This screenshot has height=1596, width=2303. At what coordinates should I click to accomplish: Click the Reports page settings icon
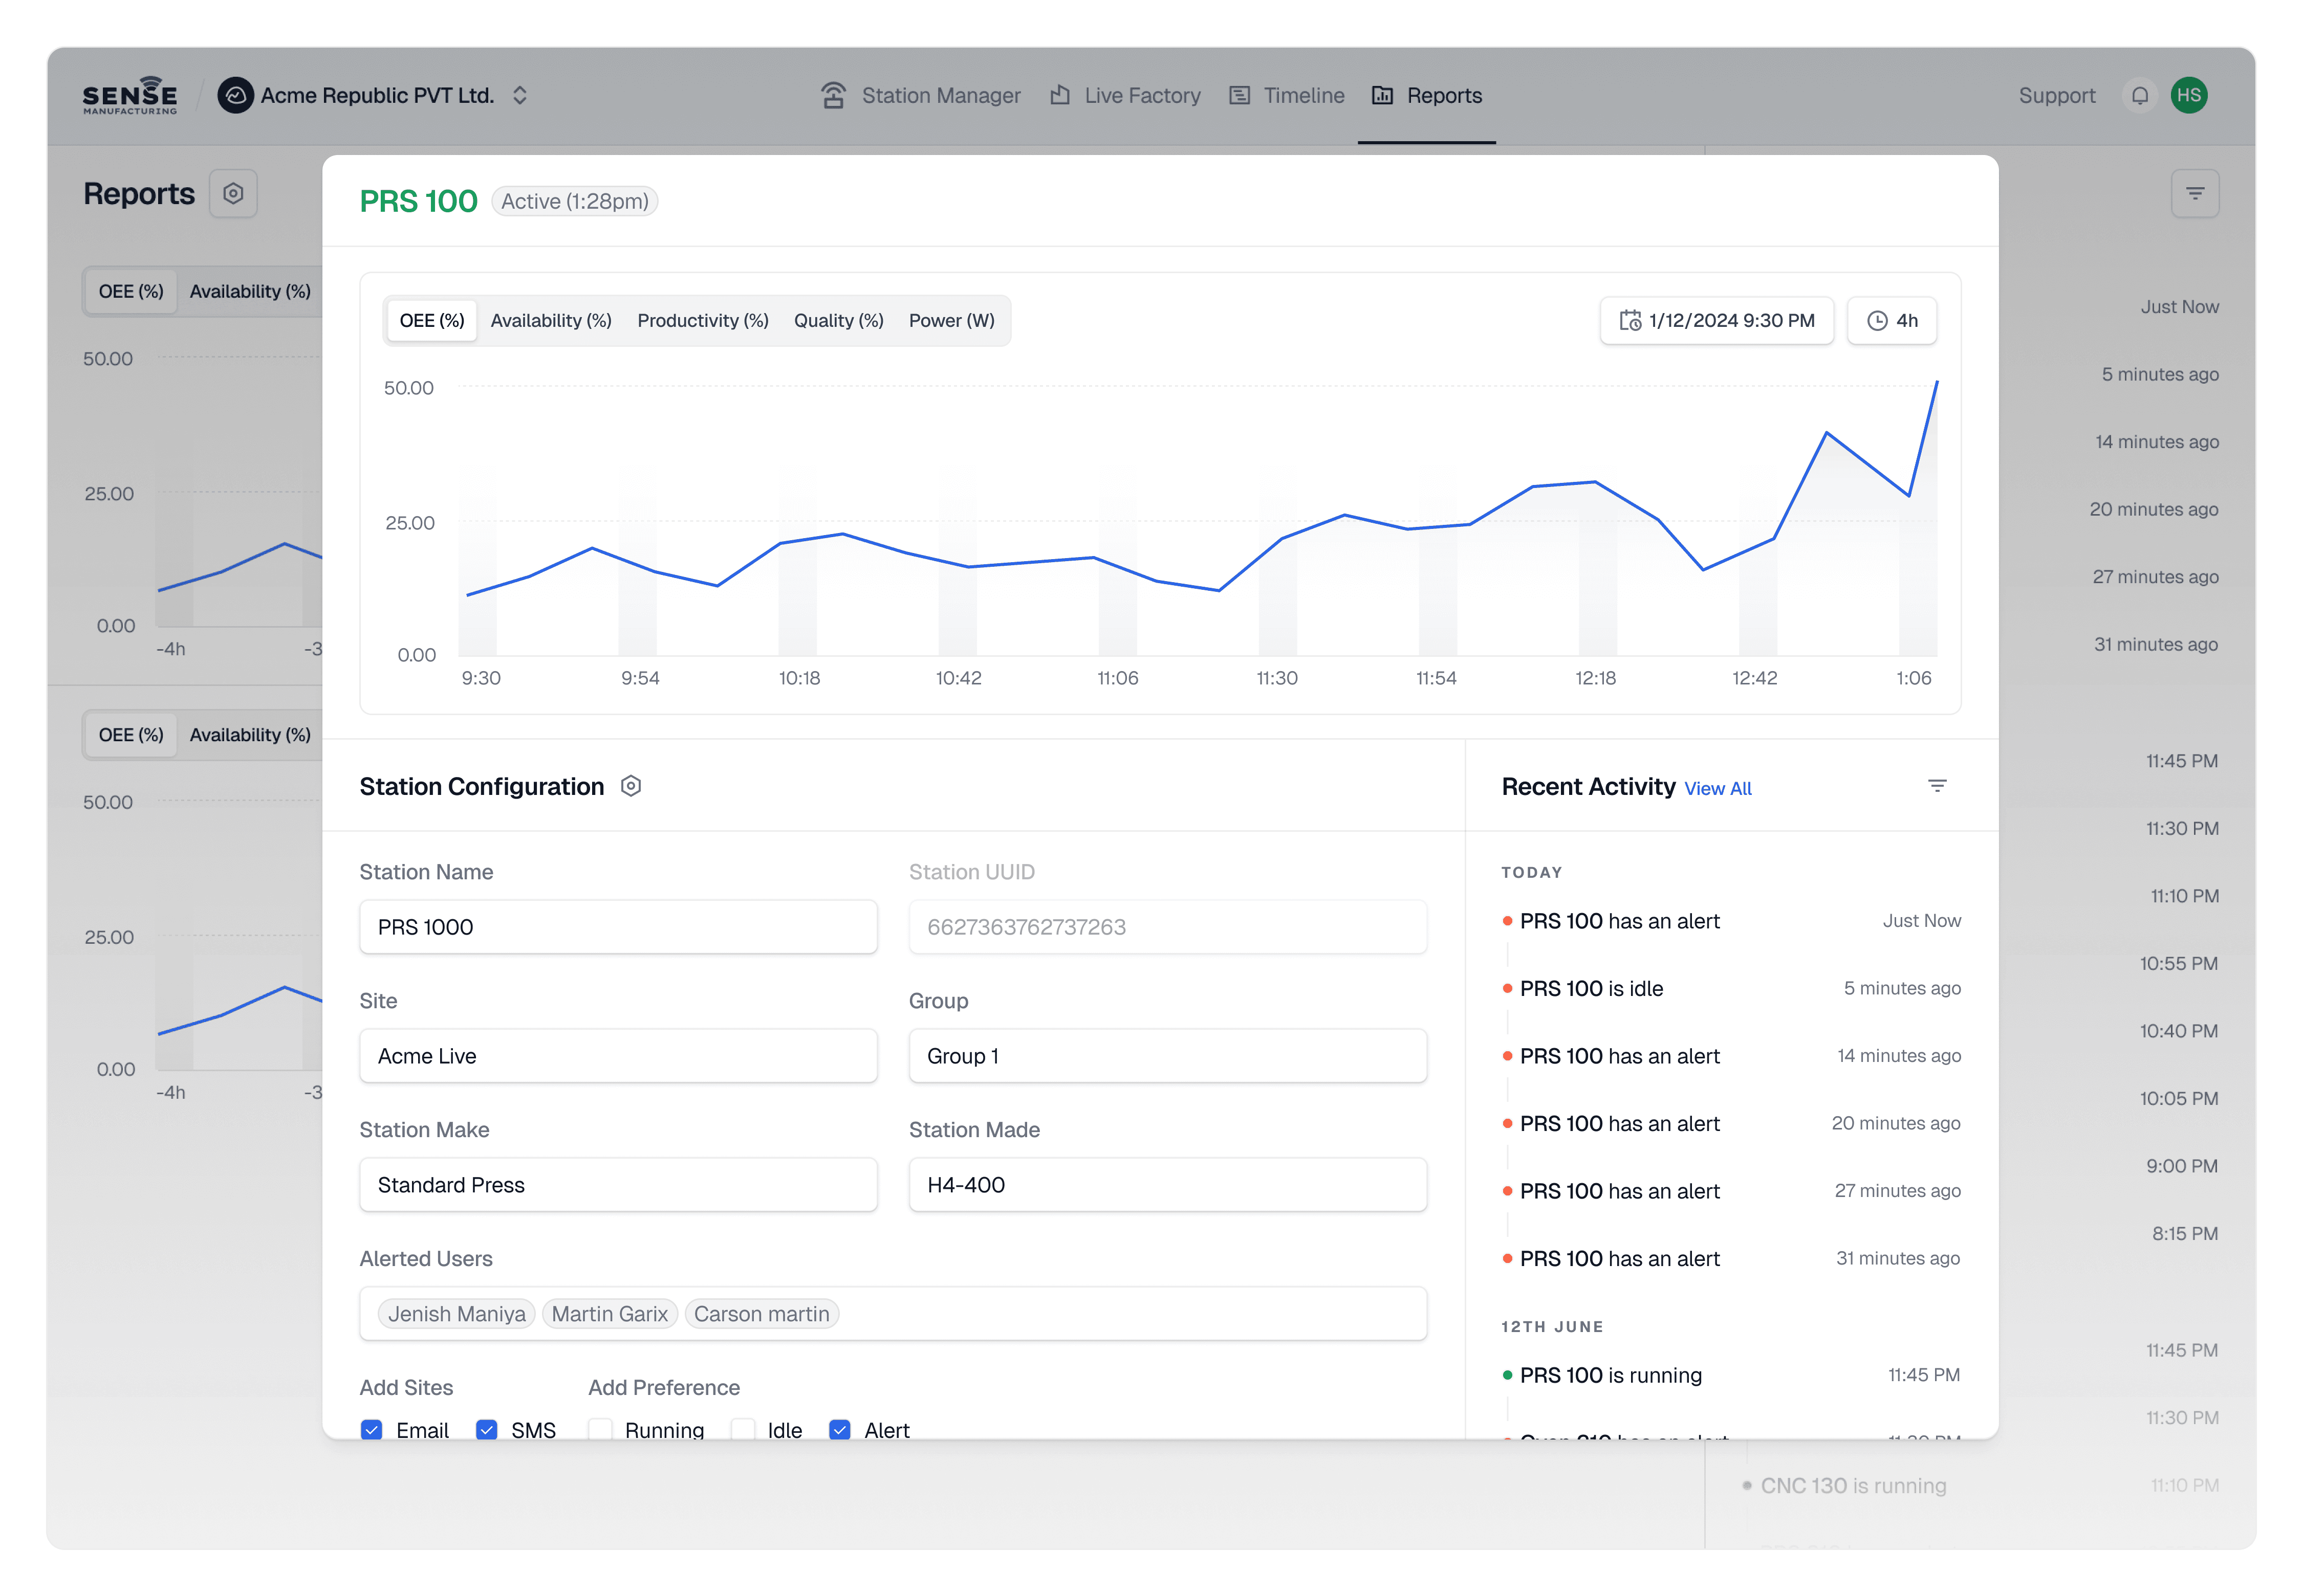(233, 193)
